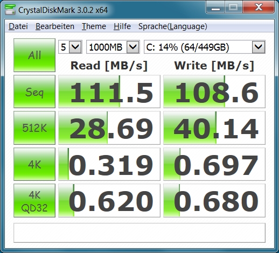The image size is (279, 253).
Task: Minimize the CrystalDiskMark window
Action: pyautogui.click(x=215, y=8)
